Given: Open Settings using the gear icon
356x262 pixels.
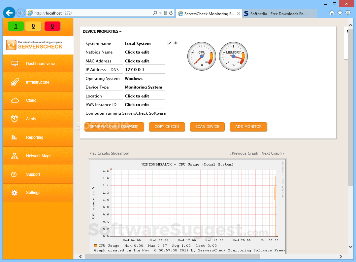Looking at the screenshot, I should 15,192.
